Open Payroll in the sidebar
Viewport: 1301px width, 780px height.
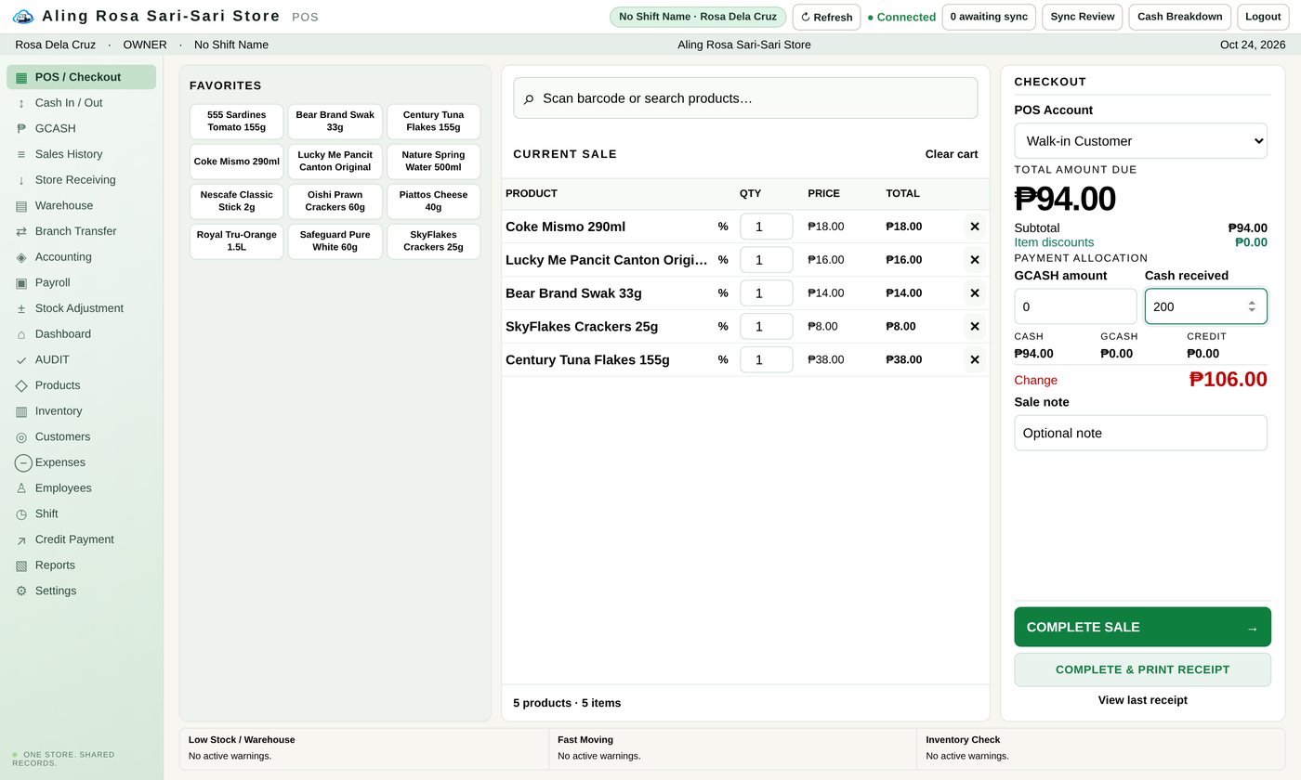[x=81, y=282]
